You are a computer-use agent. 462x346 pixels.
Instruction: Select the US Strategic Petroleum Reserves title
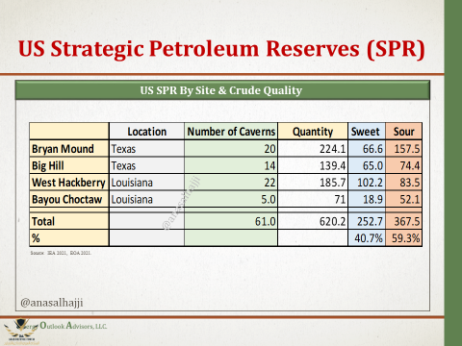[221, 49]
